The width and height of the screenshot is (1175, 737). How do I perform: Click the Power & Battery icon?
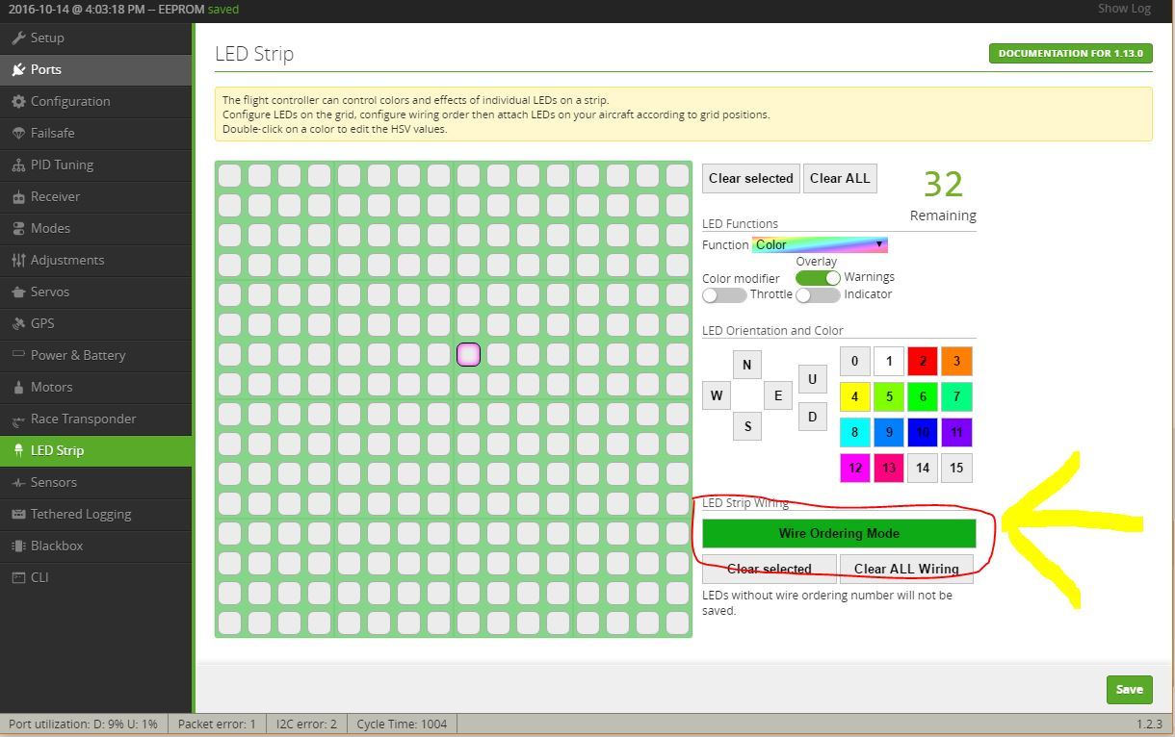[18, 355]
